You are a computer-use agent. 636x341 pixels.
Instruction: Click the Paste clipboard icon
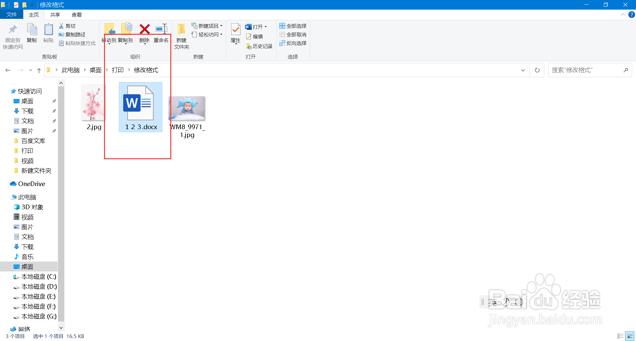click(x=48, y=33)
